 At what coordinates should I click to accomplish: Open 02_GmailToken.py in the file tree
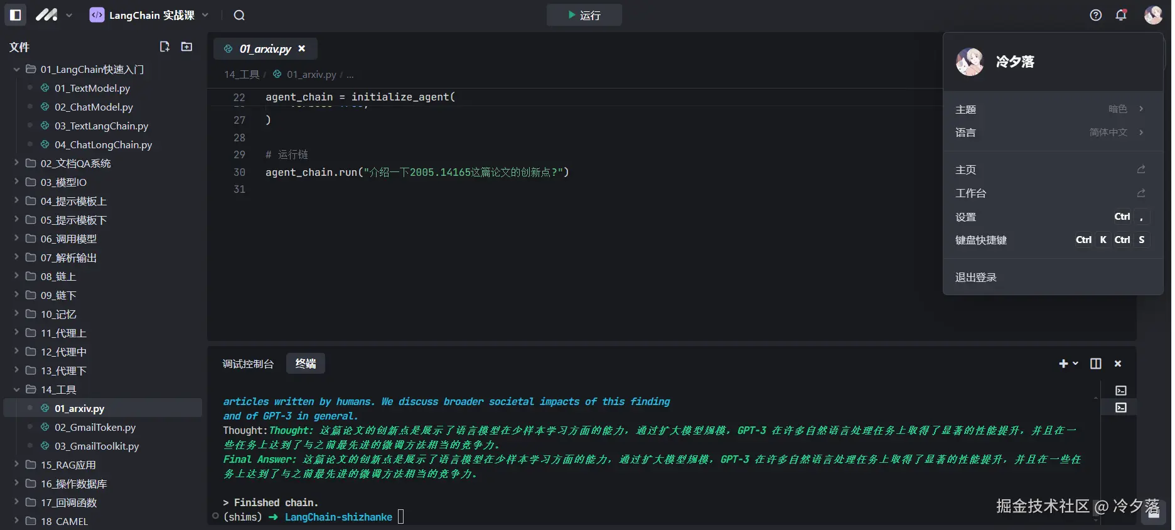coord(95,427)
